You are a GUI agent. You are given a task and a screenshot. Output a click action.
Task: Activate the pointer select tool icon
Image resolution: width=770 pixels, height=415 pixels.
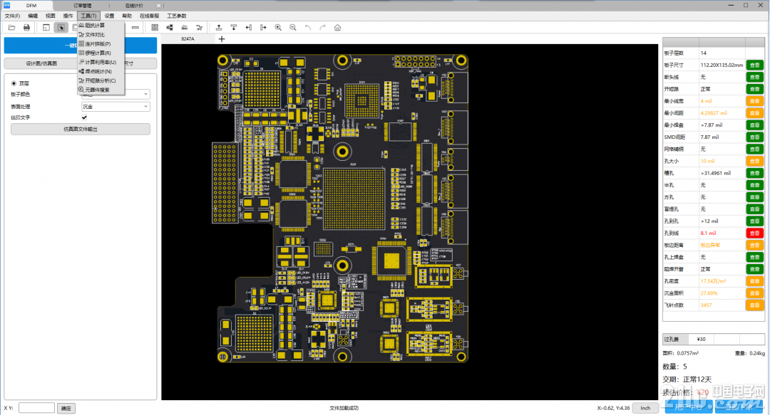pos(61,28)
